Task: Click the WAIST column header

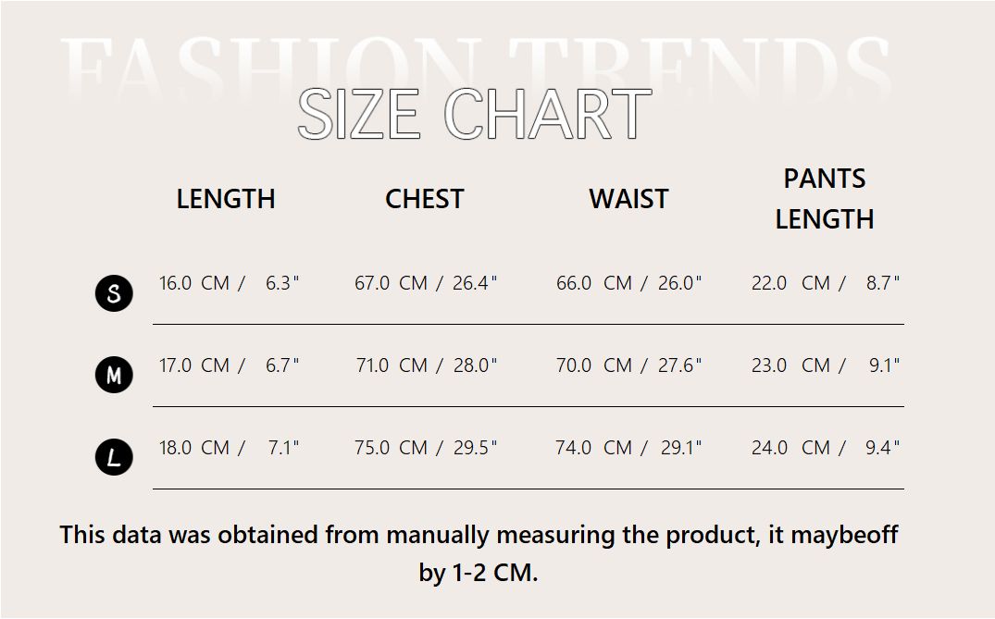Action: coord(628,199)
